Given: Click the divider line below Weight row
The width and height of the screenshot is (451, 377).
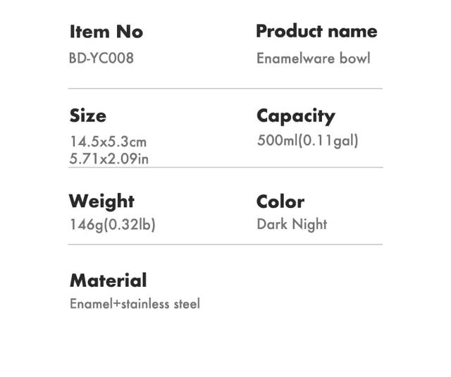Looking at the screenshot, I should pos(225,245).
